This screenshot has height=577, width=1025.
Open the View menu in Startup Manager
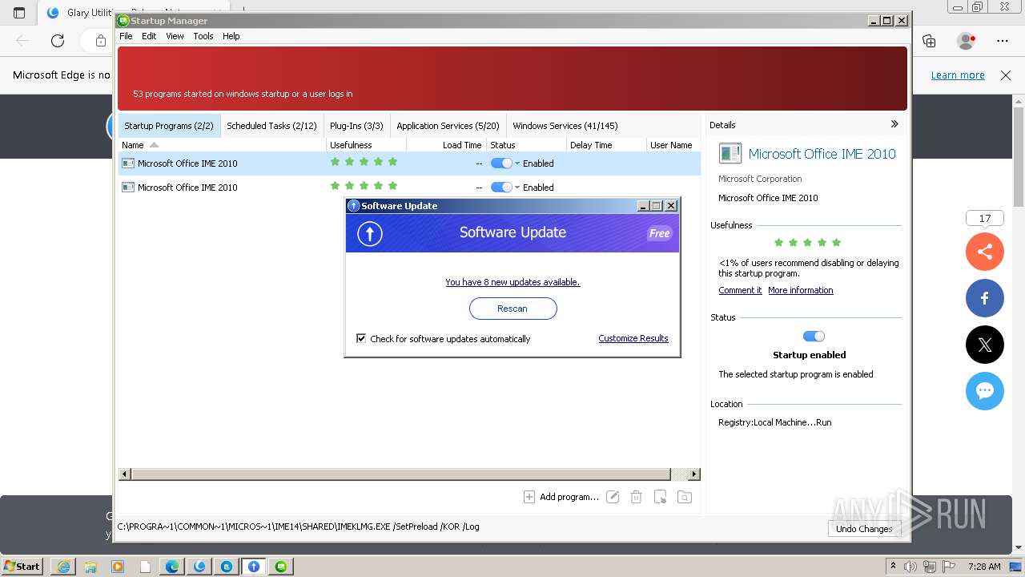point(175,36)
